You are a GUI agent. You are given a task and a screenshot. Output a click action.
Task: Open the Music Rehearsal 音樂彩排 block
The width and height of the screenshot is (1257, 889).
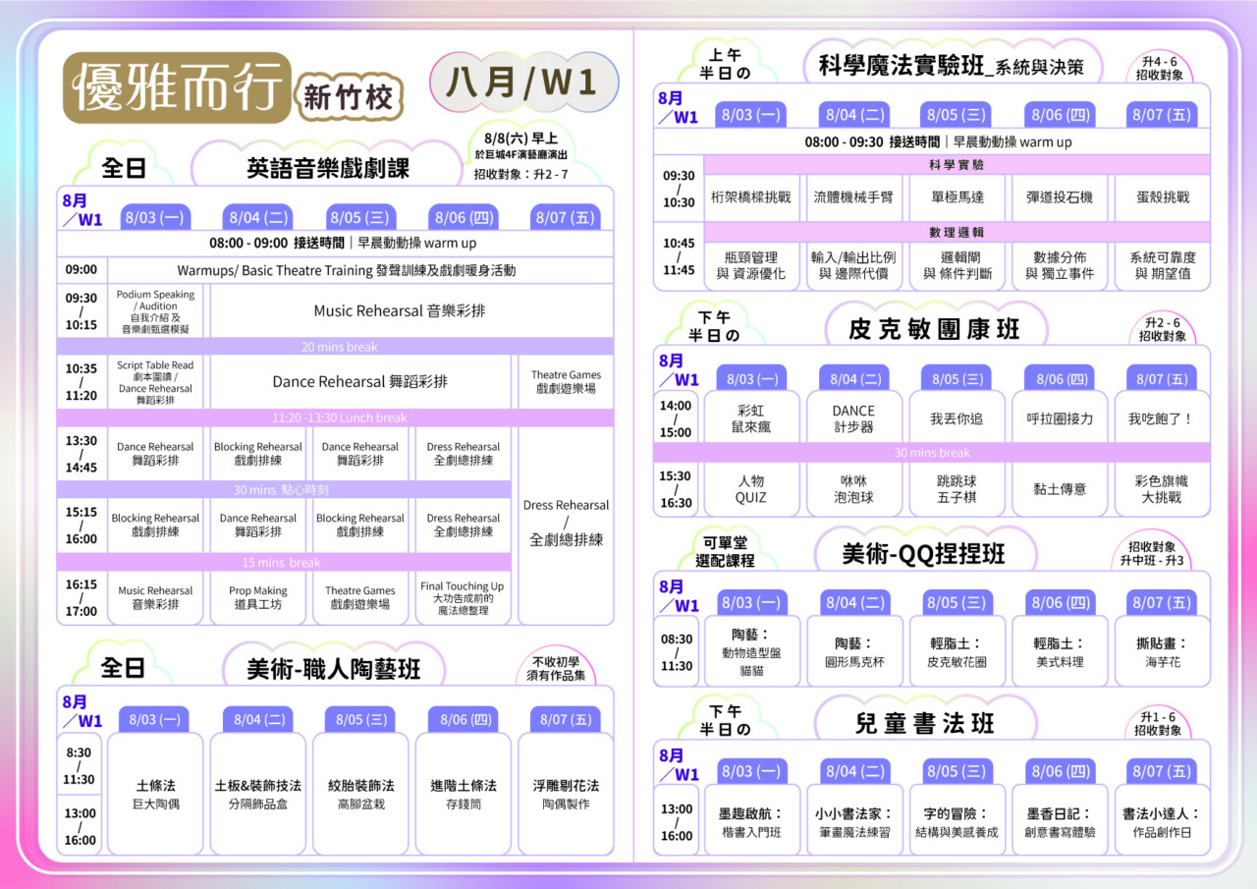point(399,310)
